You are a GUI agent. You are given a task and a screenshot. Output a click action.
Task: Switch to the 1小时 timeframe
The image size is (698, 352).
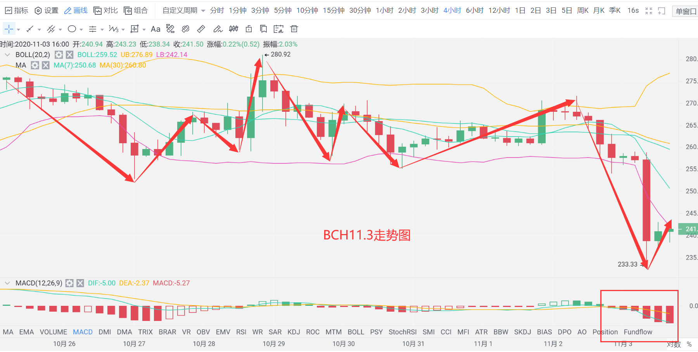click(x=384, y=10)
